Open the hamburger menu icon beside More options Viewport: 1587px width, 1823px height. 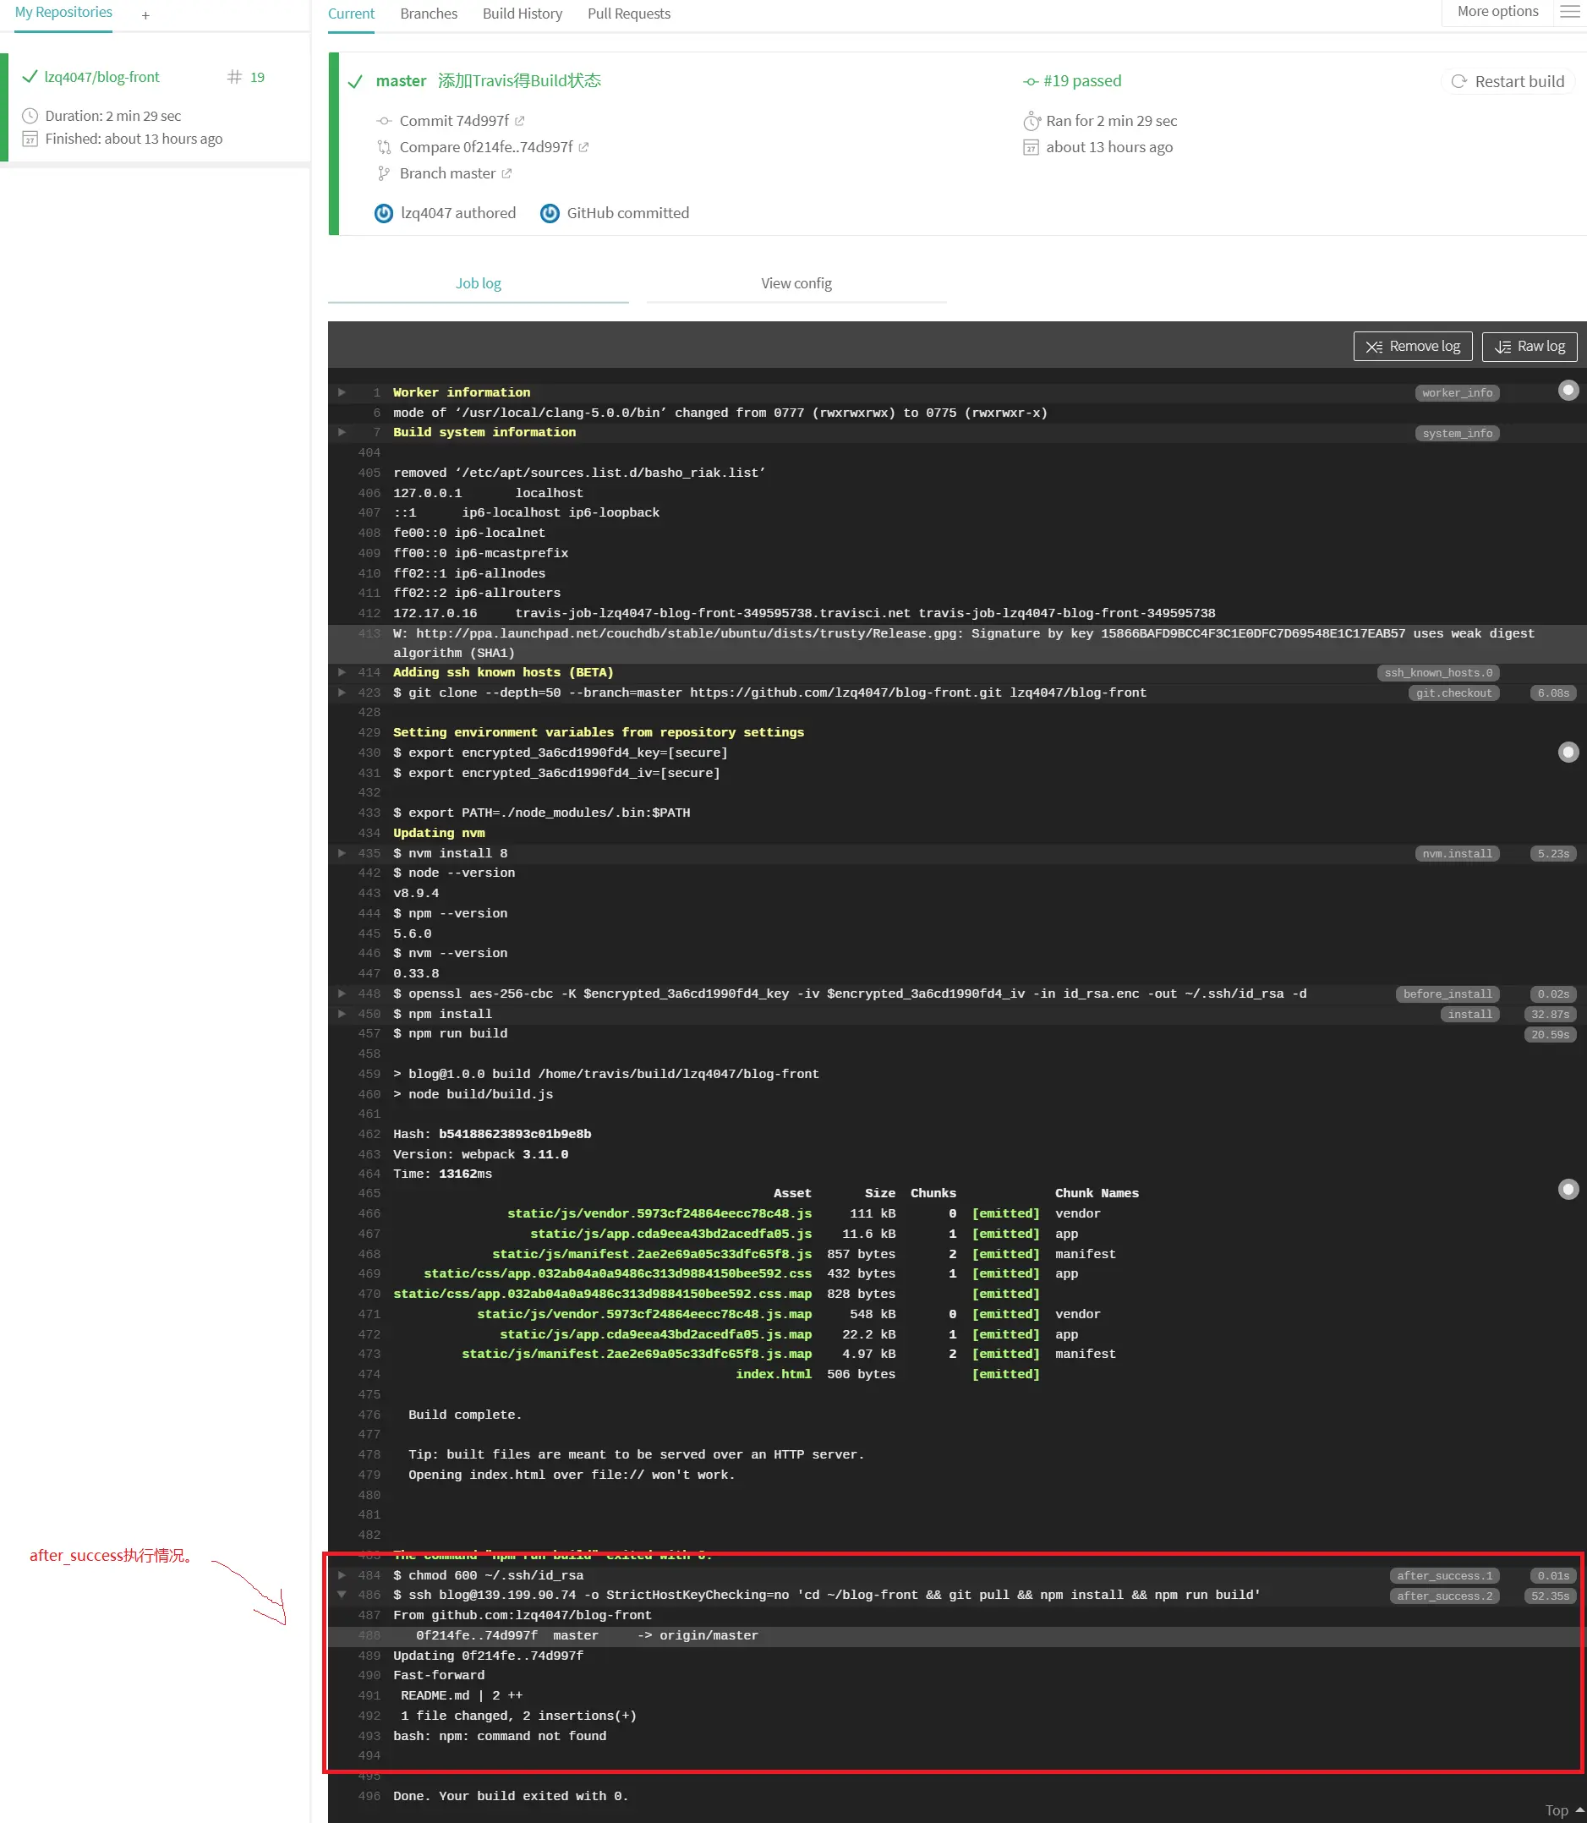1569,12
